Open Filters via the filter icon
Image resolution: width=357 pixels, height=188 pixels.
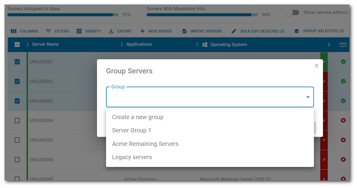point(48,31)
